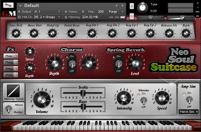Select the previous preset arrow
201x132 pixels.
click(116, 5)
